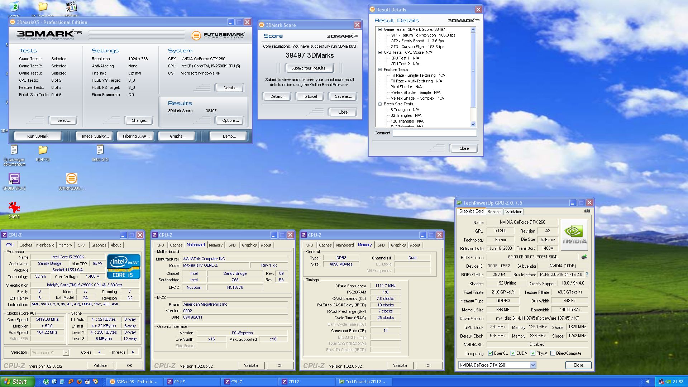The width and height of the screenshot is (688, 387).
Task: Toggle the OpenCL checkbox
Action: [x=490, y=353]
